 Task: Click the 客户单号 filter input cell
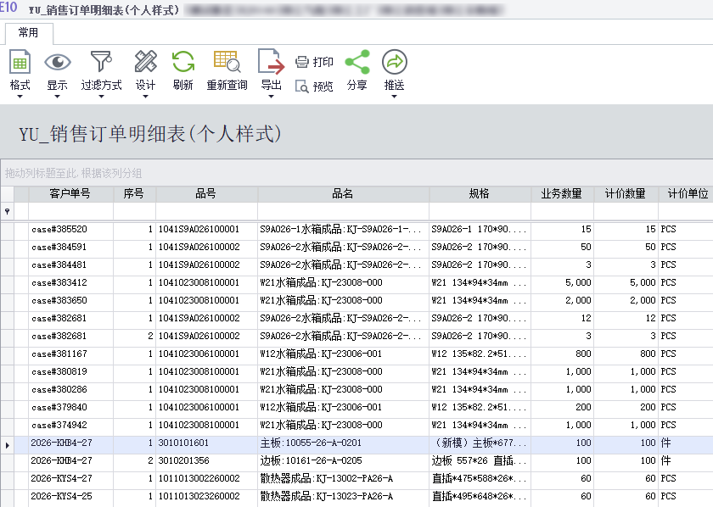coord(70,211)
